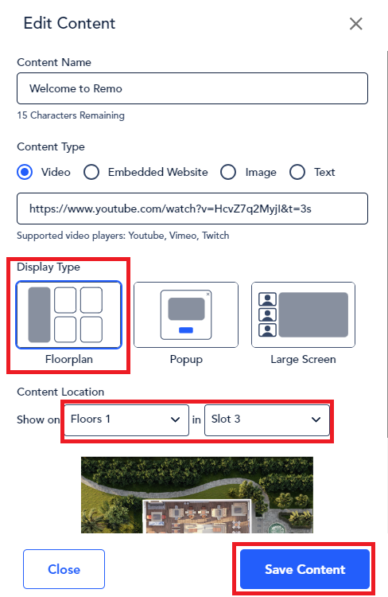388x597 pixels.
Task: Select the Video radio button
Action: point(25,172)
